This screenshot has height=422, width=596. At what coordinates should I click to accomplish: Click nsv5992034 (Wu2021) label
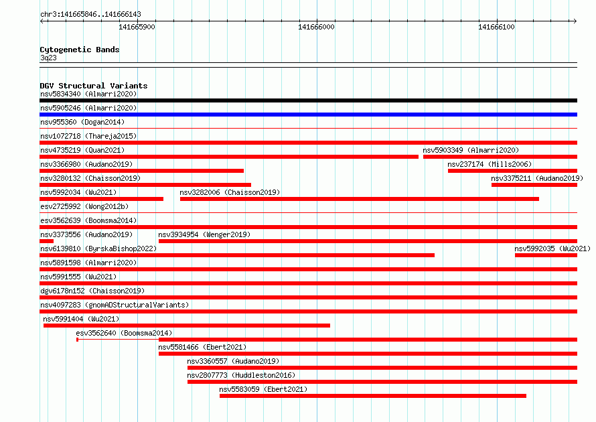coord(78,192)
